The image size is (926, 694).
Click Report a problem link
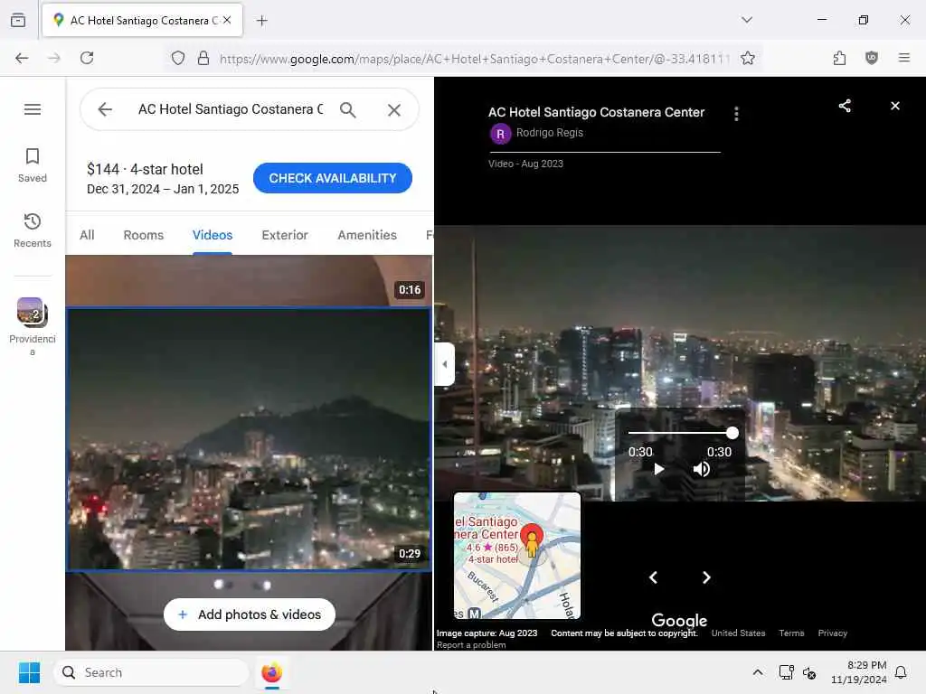click(471, 645)
